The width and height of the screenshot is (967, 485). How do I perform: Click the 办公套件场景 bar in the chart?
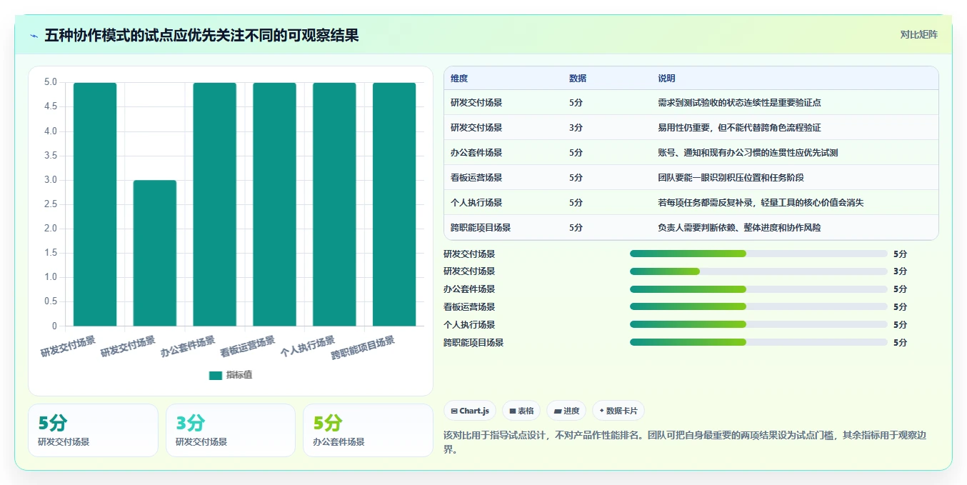point(215,204)
